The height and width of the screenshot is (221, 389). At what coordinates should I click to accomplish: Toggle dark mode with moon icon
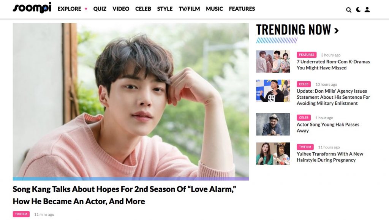point(358,9)
